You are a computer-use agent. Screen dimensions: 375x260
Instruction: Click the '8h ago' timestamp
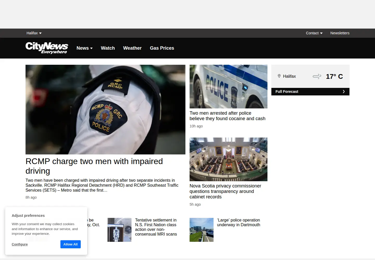point(31,197)
